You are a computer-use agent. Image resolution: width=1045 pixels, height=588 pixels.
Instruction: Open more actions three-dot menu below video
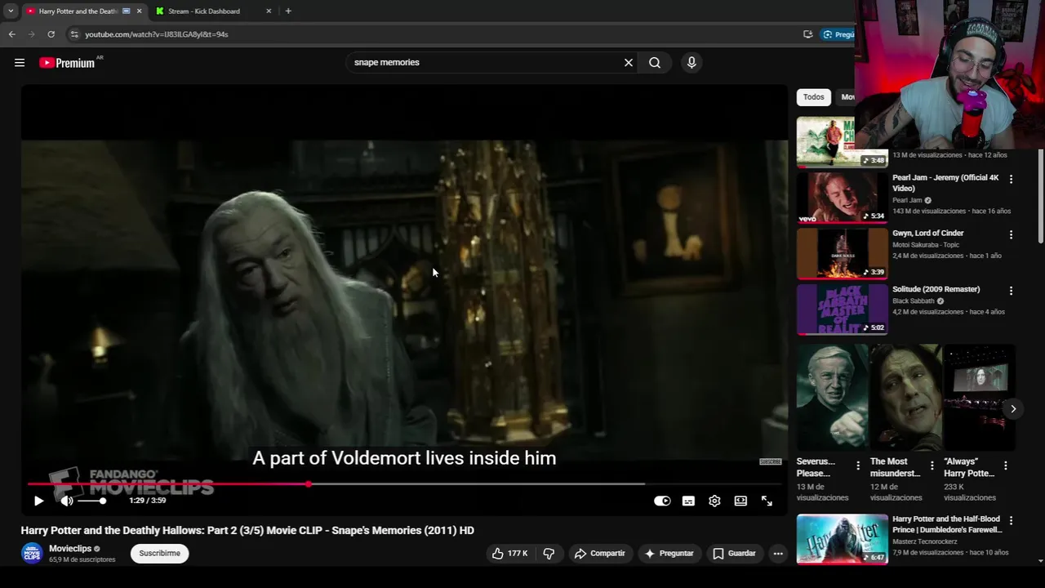778,554
